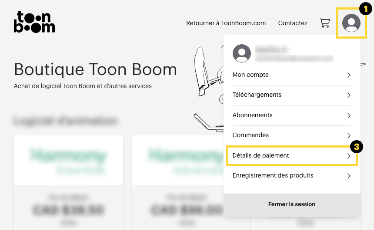Select Téléchargements from account menu
Screen dimensions: 374x230
pos(292,95)
